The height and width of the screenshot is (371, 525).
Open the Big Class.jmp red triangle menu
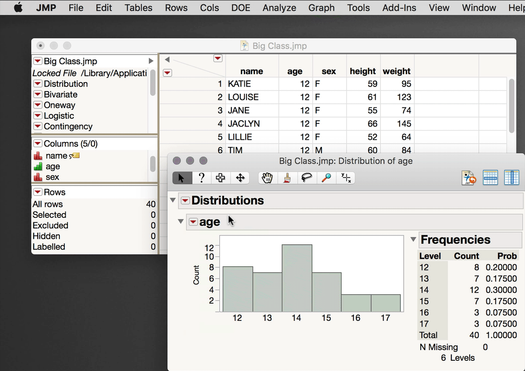coord(37,61)
